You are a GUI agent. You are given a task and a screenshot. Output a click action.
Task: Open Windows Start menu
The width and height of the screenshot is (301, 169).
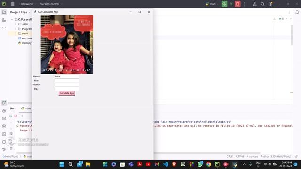click(x=62, y=164)
